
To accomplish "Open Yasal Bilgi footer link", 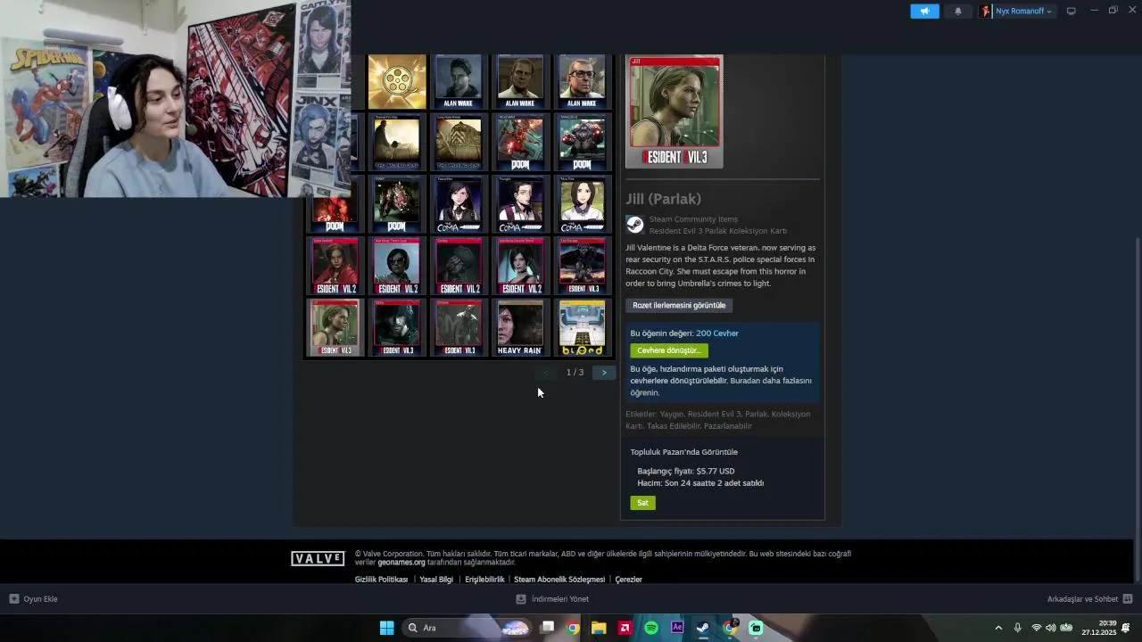I will click(436, 580).
